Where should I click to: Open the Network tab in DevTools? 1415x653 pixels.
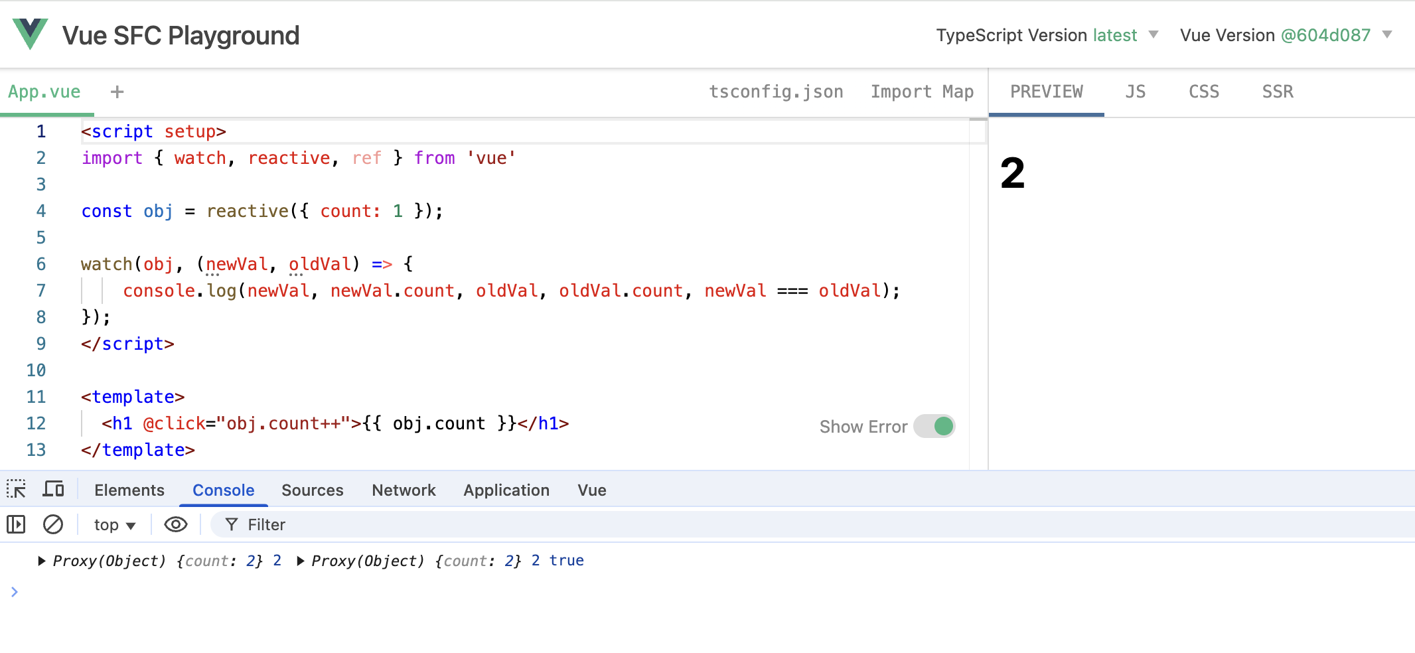click(x=404, y=490)
